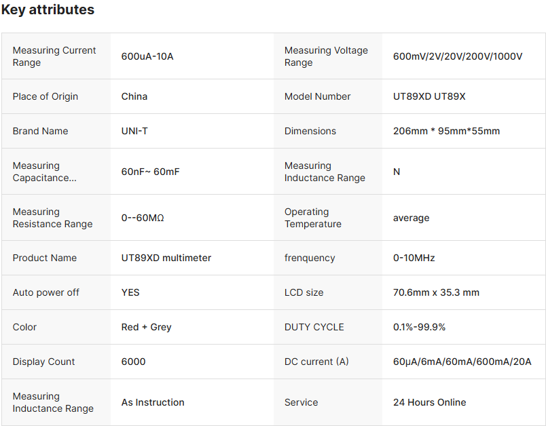Click the Model Number label
This screenshot has height=426, width=546.
(318, 96)
